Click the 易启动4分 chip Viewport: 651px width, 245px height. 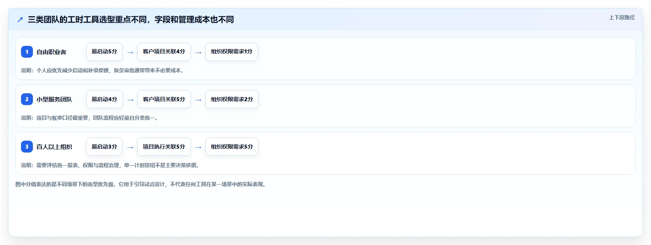(104, 99)
